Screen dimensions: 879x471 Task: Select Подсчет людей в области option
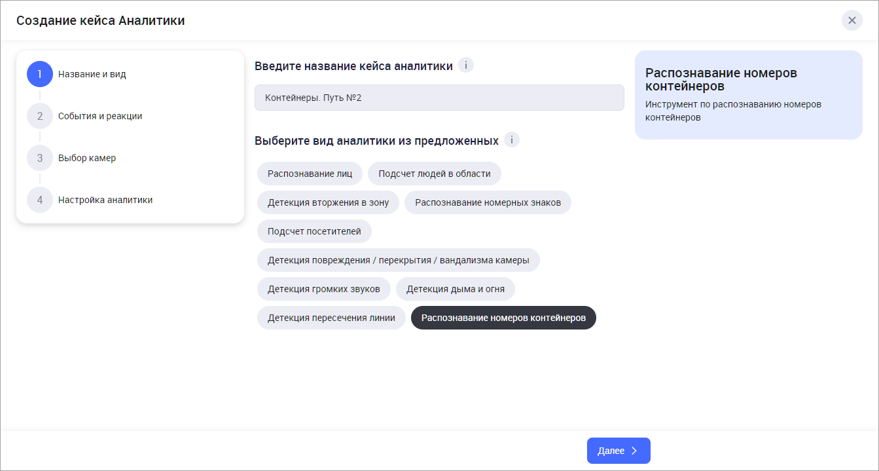(434, 174)
